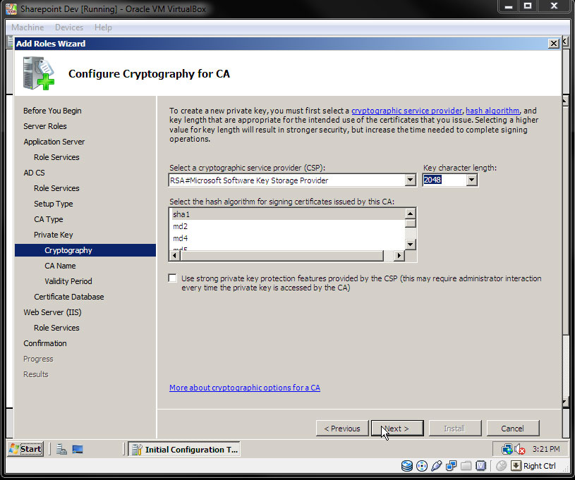Image resolution: width=575 pixels, height=480 pixels.
Task: Click the VirtualBox virtualization CPU chip icon
Action: point(480,466)
